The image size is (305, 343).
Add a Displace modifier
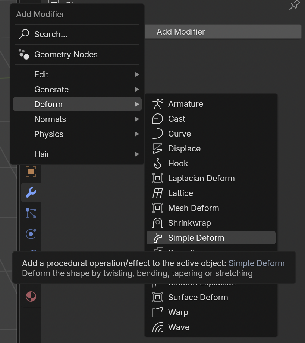[184, 149]
